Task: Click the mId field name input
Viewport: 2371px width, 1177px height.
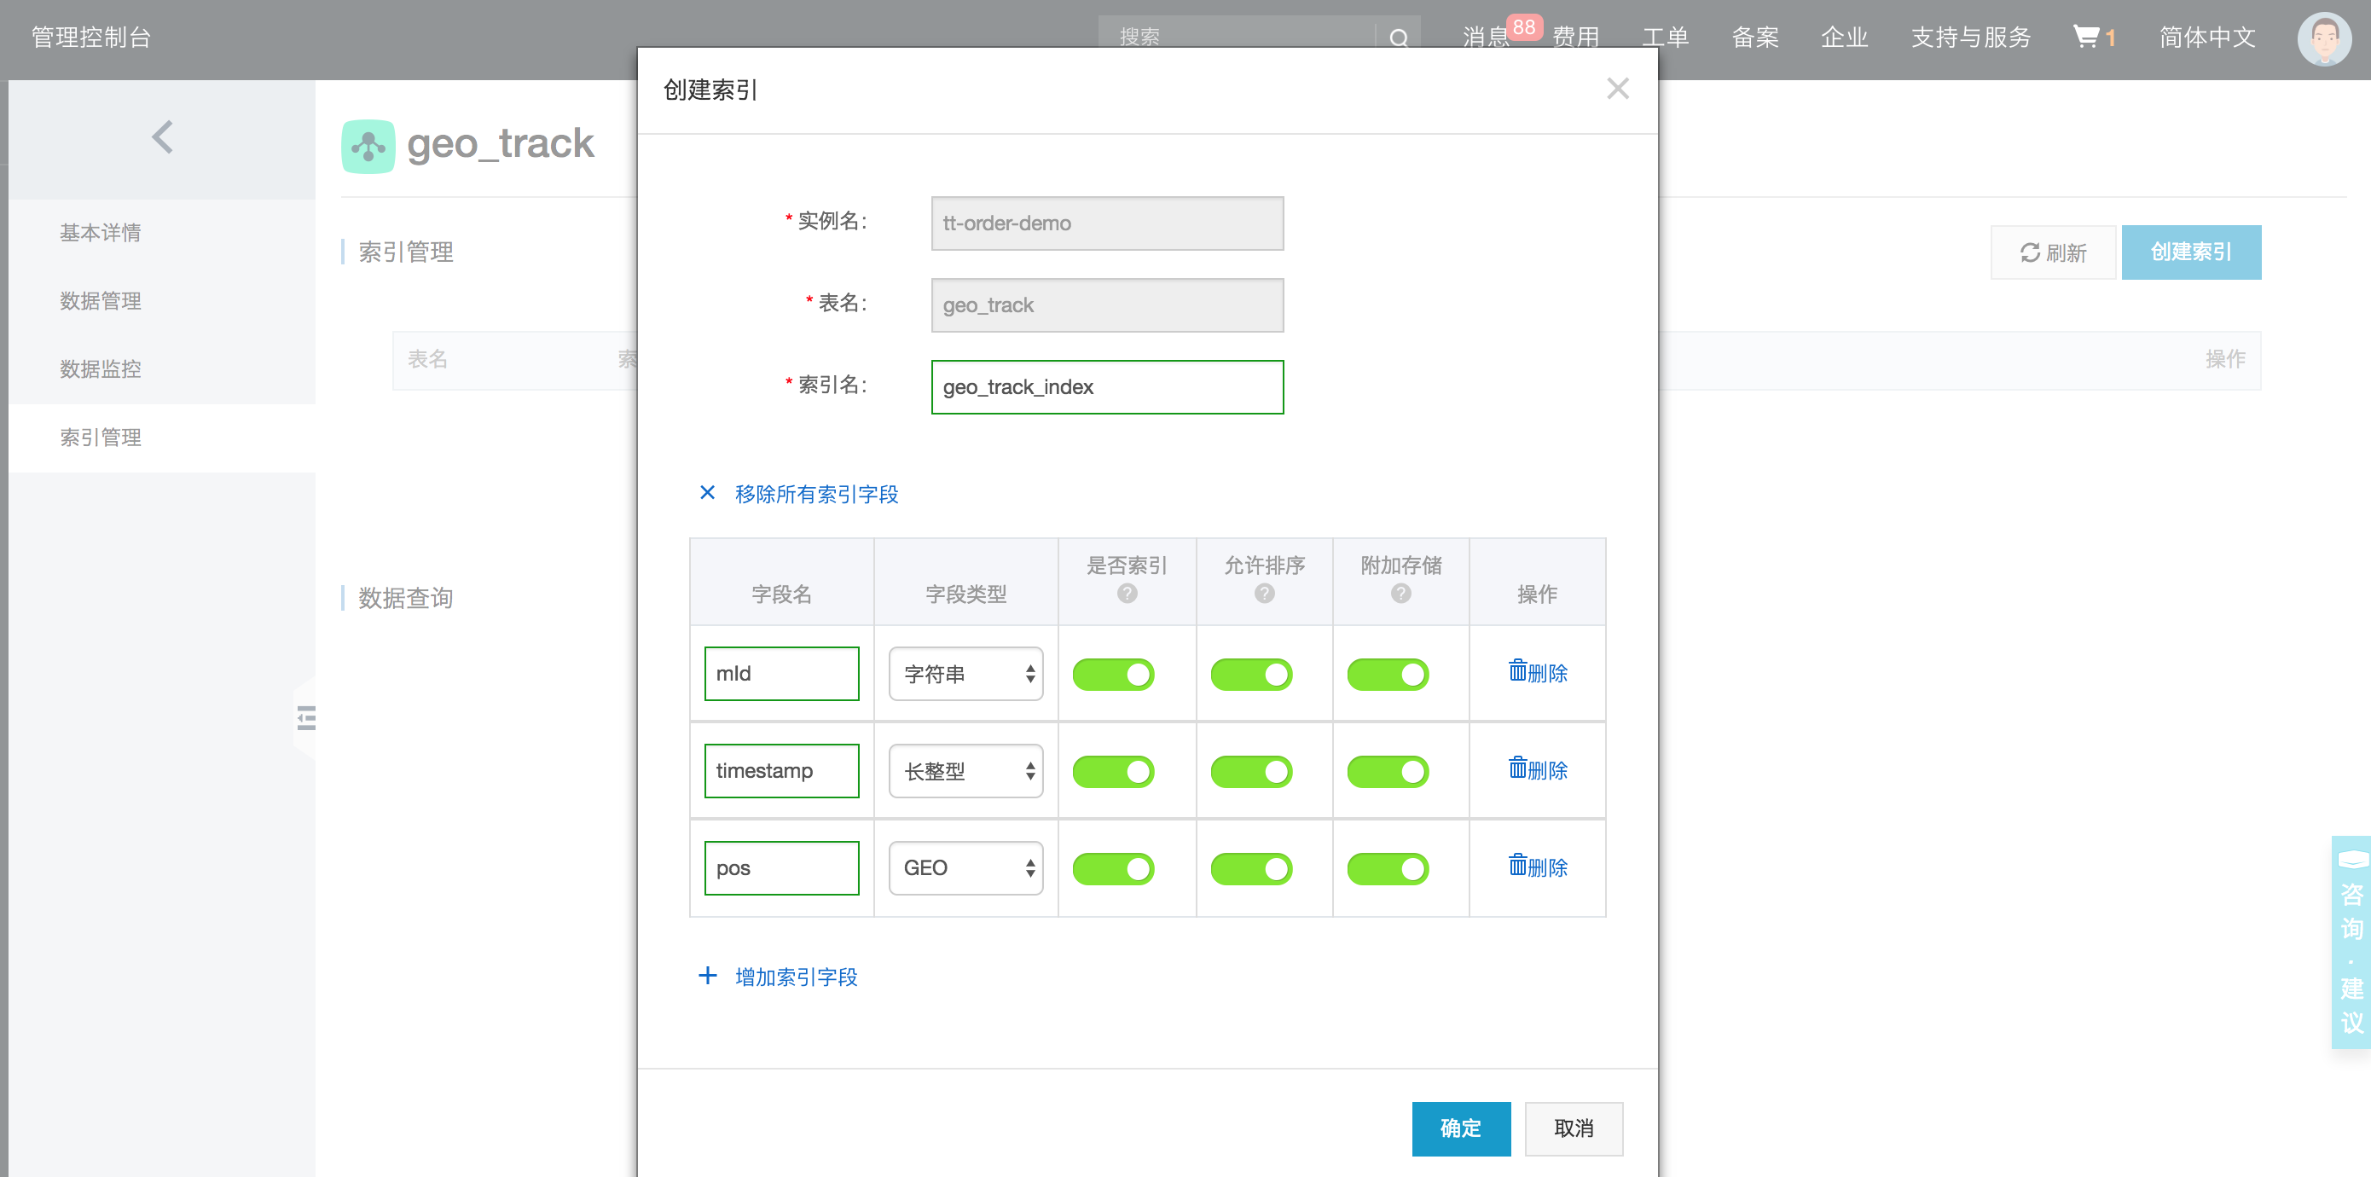Action: click(781, 674)
